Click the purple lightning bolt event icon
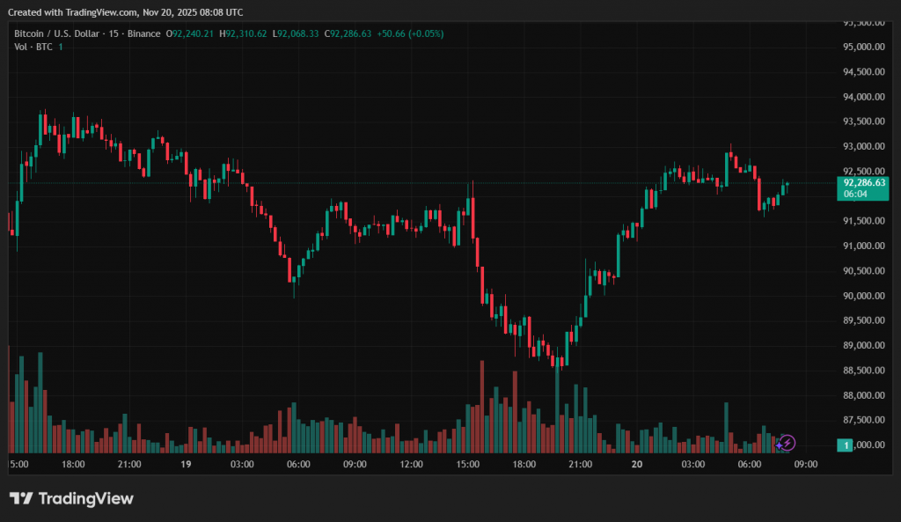901x522 pixels. point(788,443)
